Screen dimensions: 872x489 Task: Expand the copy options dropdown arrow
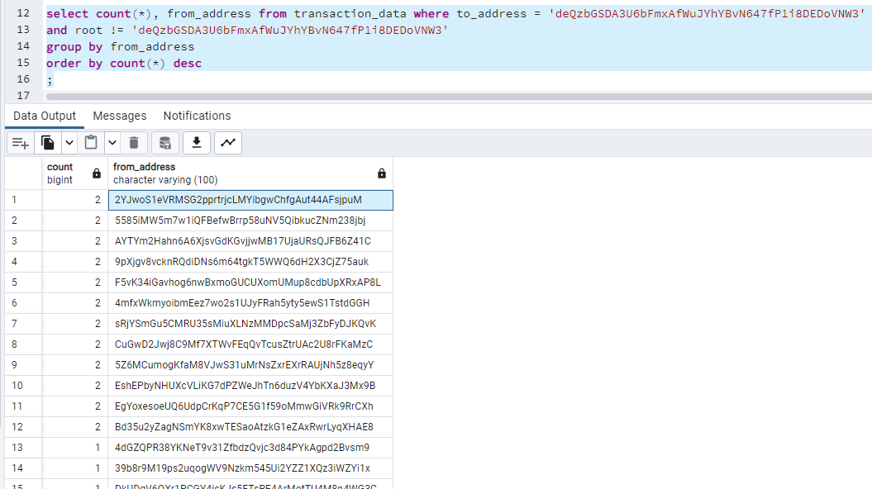(x=69, y=143)
